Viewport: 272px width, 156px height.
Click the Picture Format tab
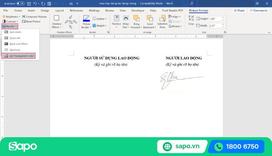(x=198, y=10)
